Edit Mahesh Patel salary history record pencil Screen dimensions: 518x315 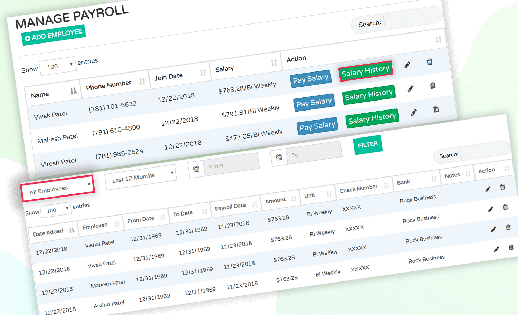coord(493,229)
